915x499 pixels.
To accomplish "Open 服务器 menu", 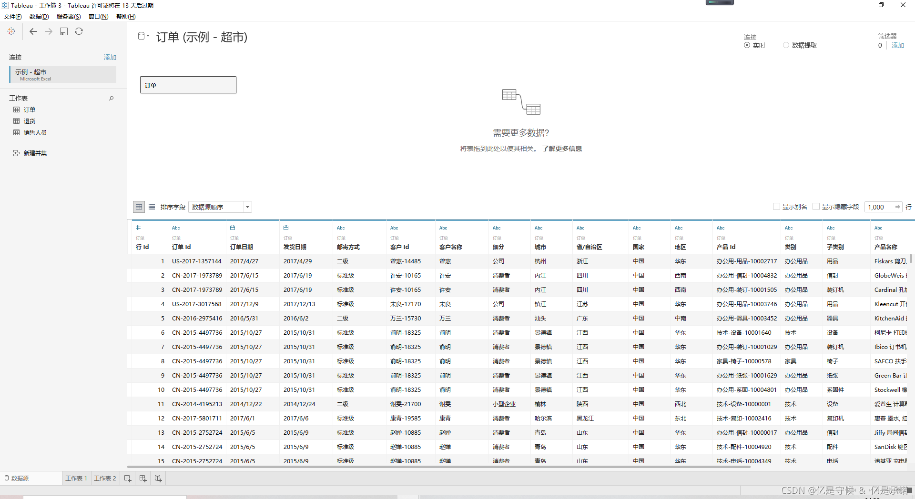I will [69, 17].
